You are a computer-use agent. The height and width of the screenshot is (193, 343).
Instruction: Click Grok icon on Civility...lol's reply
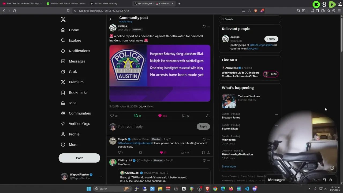[x=204, y=161]
